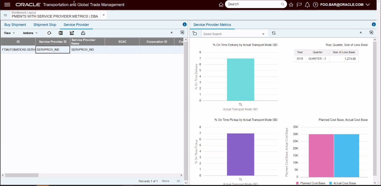
Task: Open the Workbench Layout dropdown arrow
Action: tap(104, 15)
